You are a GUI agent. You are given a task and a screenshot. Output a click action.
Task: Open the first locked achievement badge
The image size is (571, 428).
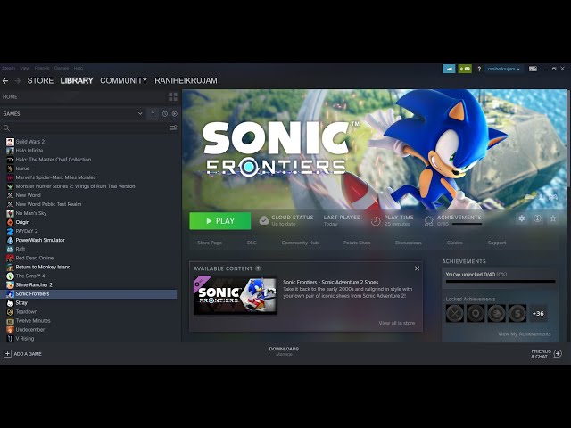tap(455, 313)
